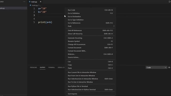Click the Run Python File play icon
171x96 pixels.
(x=170, y=2)
